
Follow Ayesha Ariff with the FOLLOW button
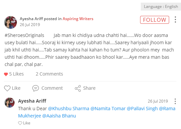155,20
